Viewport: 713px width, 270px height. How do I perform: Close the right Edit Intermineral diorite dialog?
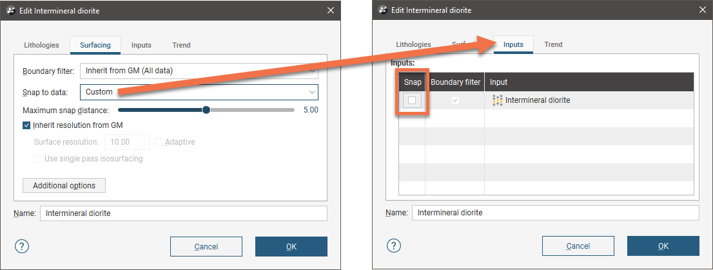(x=703, y=10)
